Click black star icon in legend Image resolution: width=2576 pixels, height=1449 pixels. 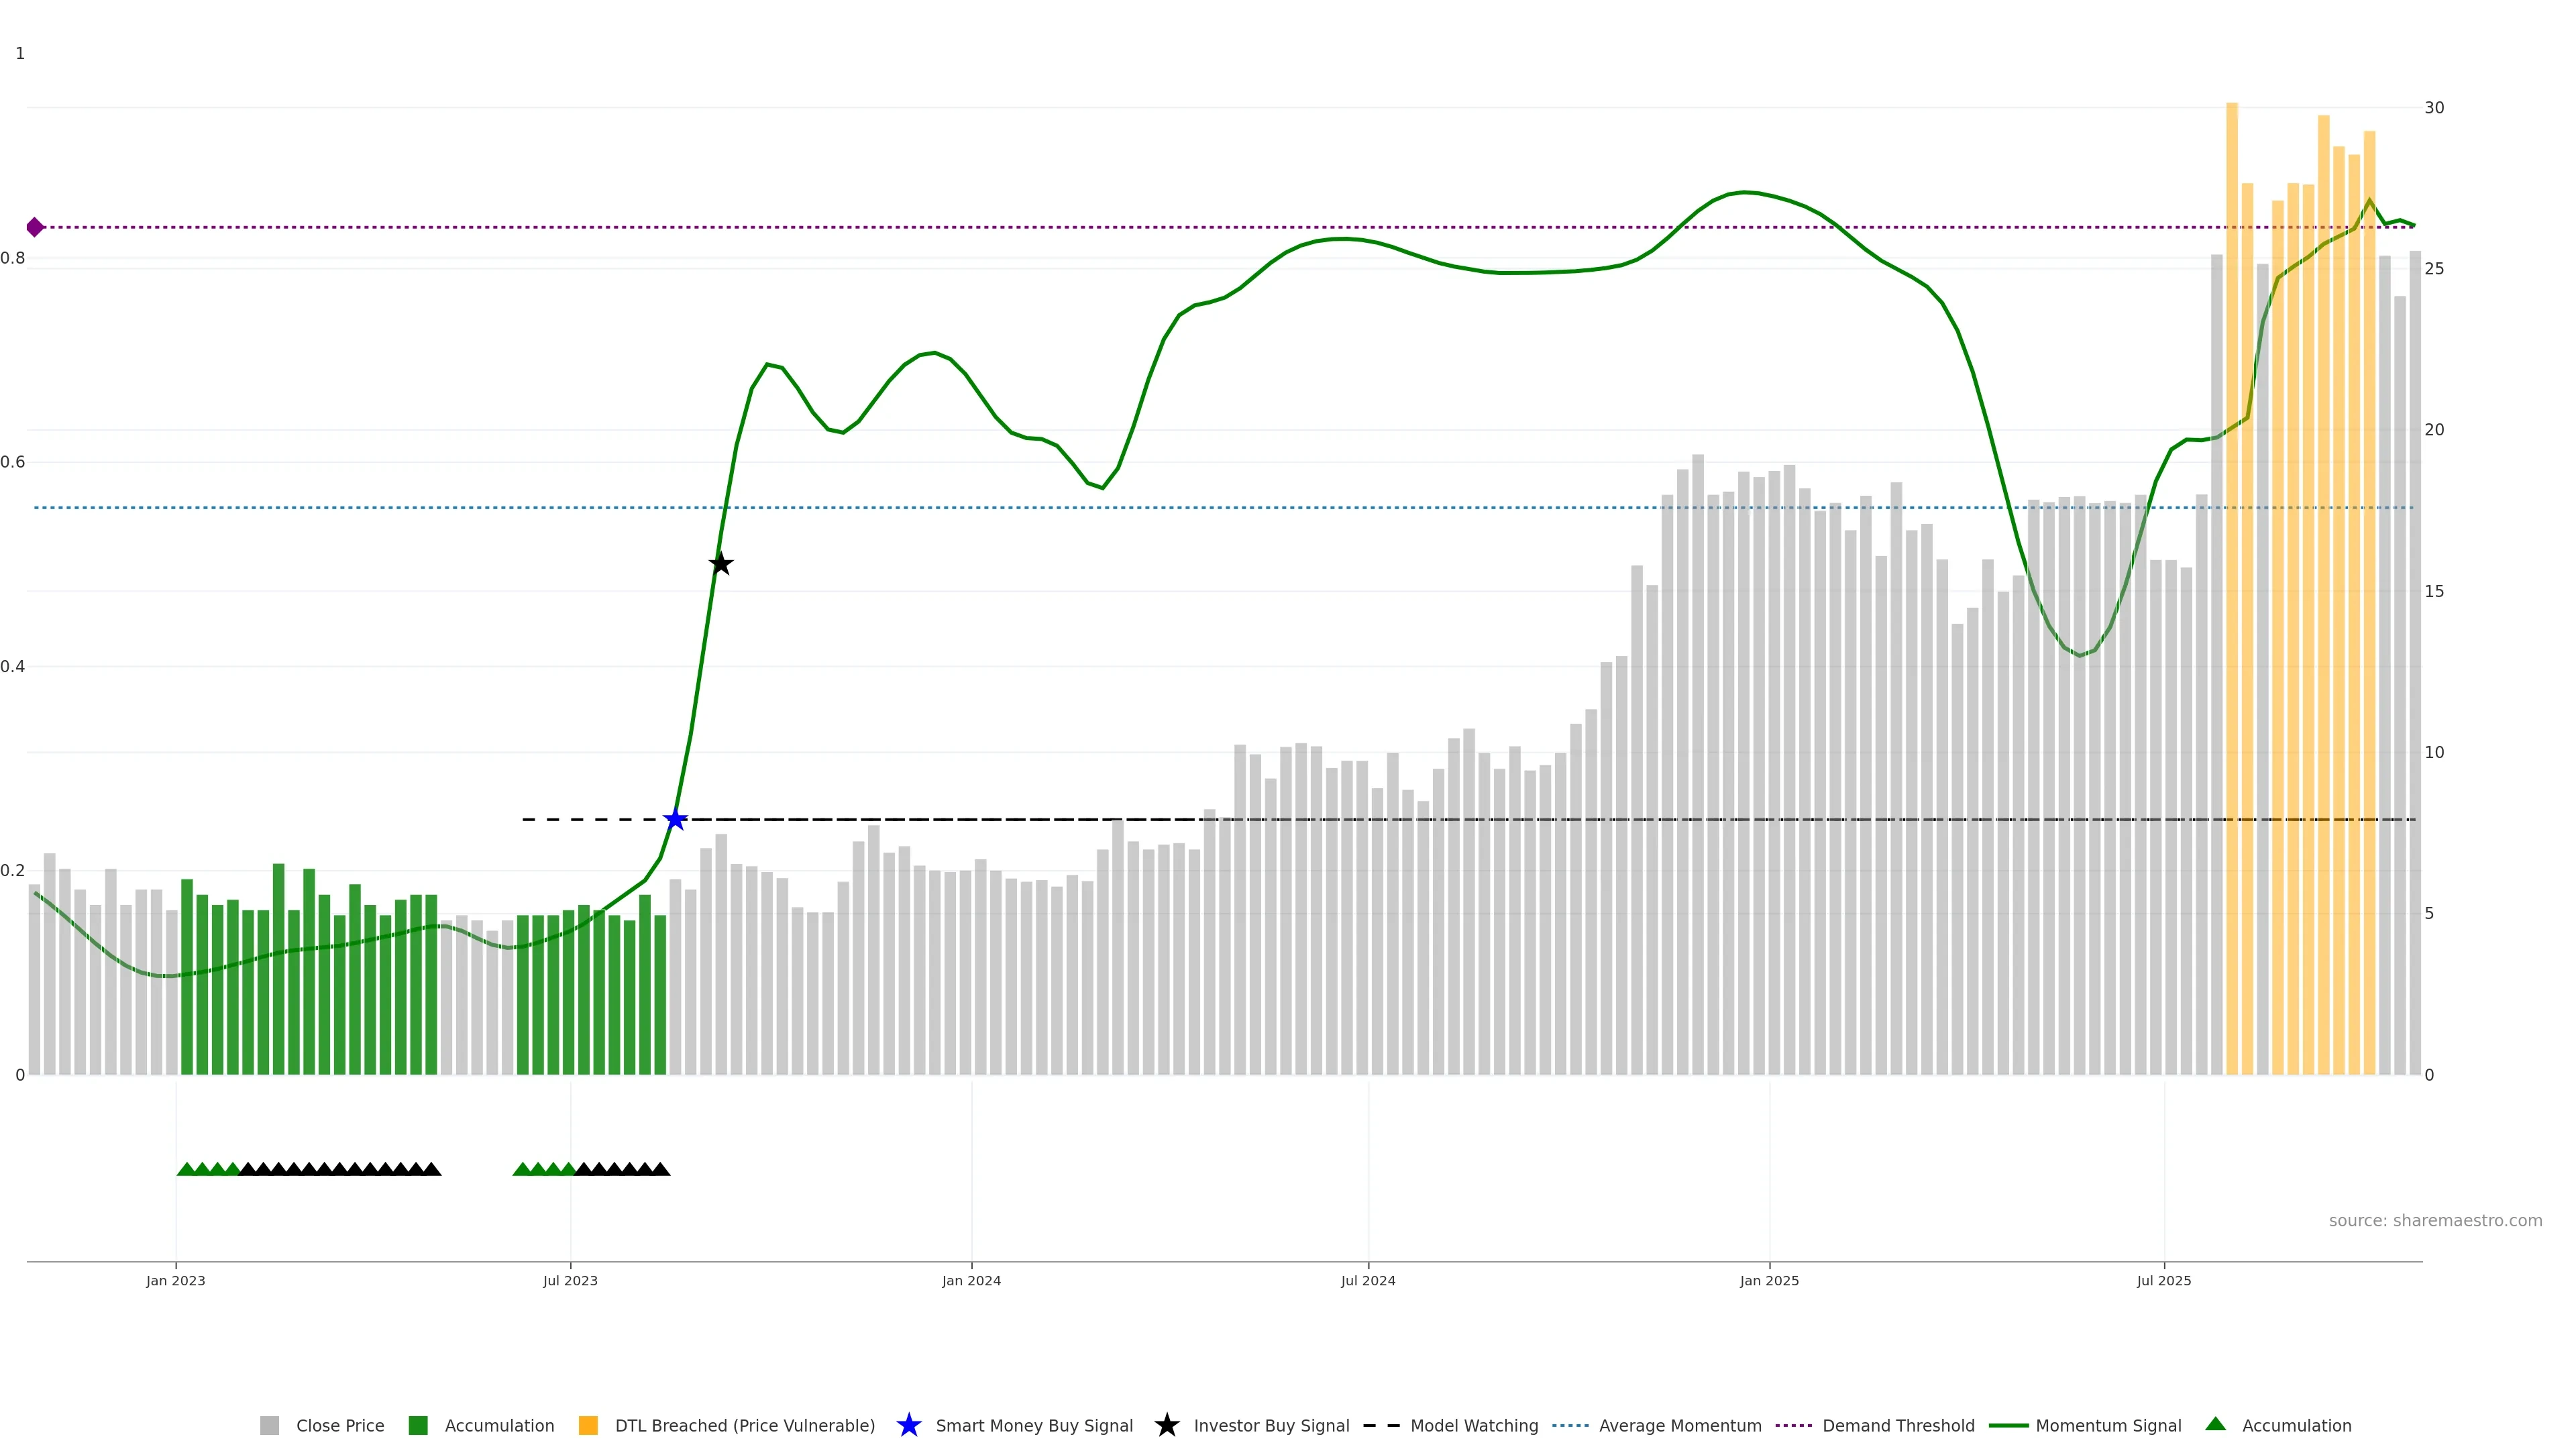pos(1166,1426)
